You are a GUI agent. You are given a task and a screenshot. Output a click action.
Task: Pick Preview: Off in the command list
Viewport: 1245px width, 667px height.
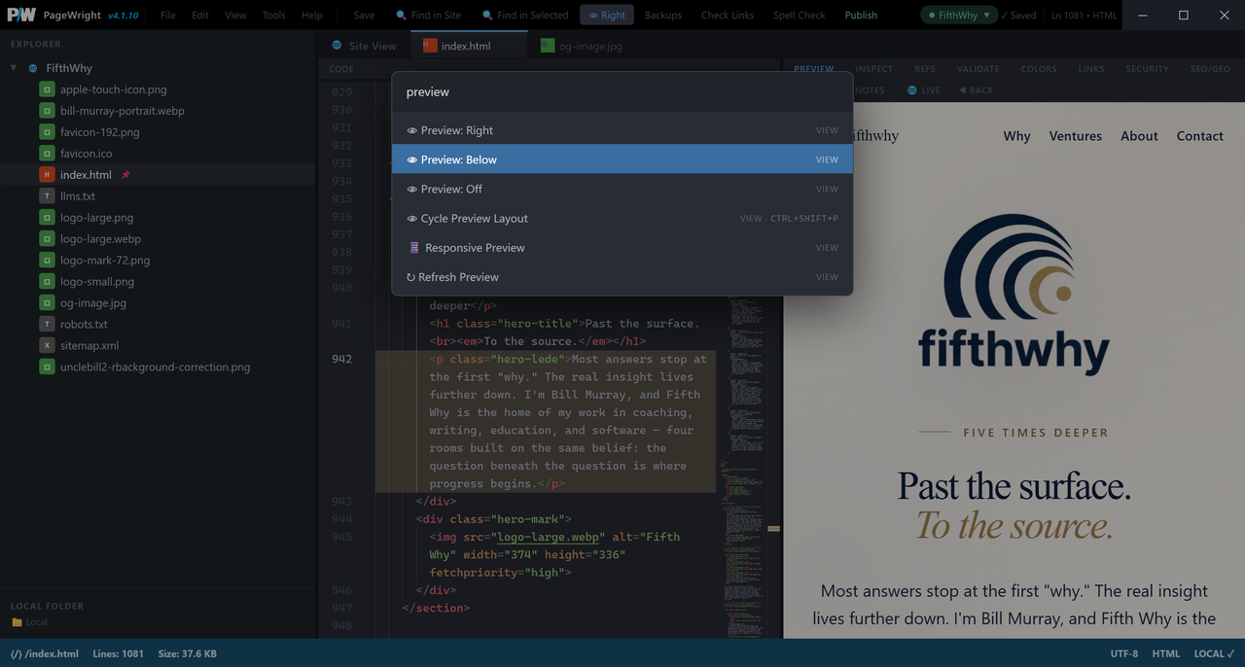click(x=622, y=189)
